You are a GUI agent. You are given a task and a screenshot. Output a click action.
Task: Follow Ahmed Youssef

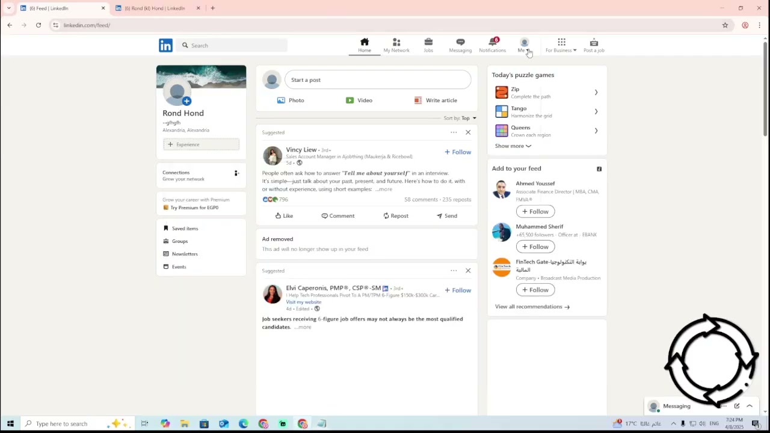tap(535, 212)
